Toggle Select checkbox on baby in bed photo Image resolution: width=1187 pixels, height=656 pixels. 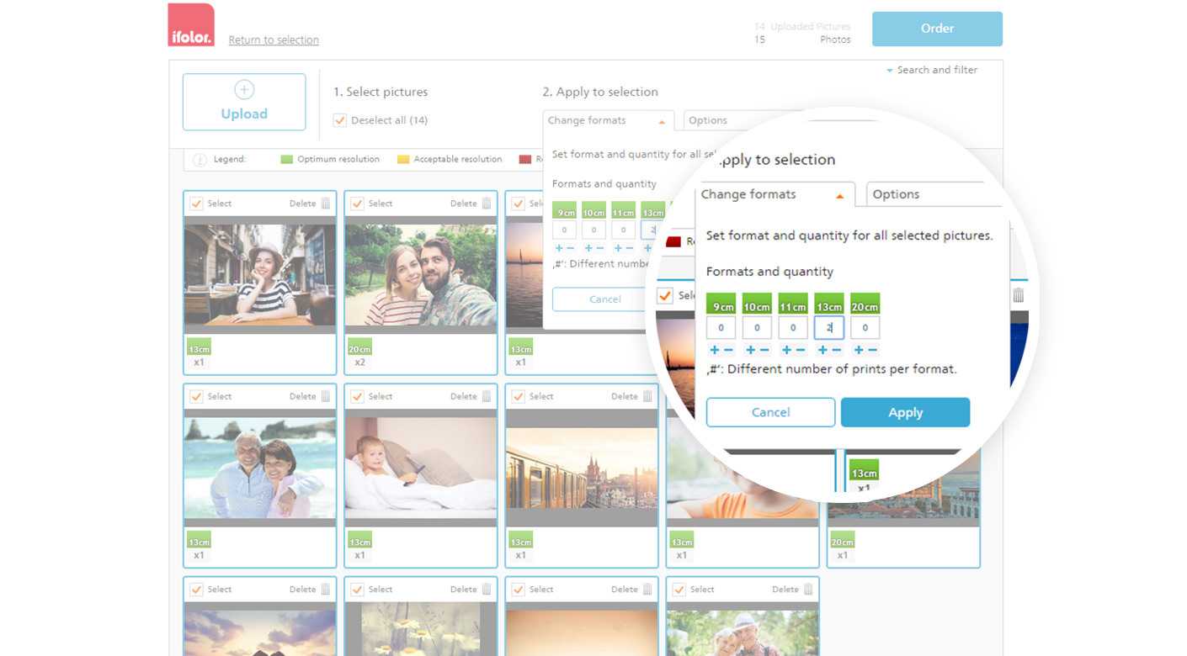pos(357,396)
